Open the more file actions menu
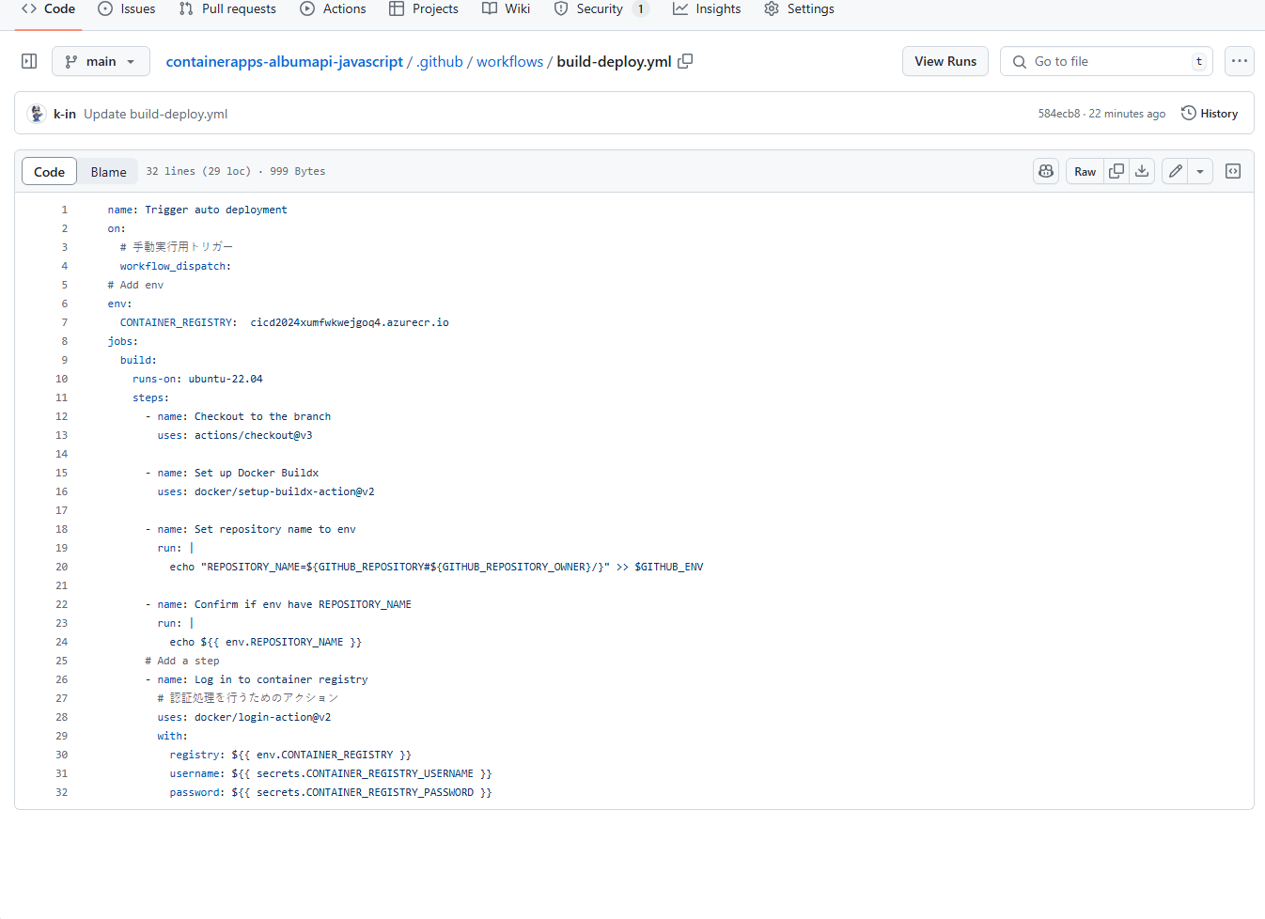 (x=1240, y=61)
